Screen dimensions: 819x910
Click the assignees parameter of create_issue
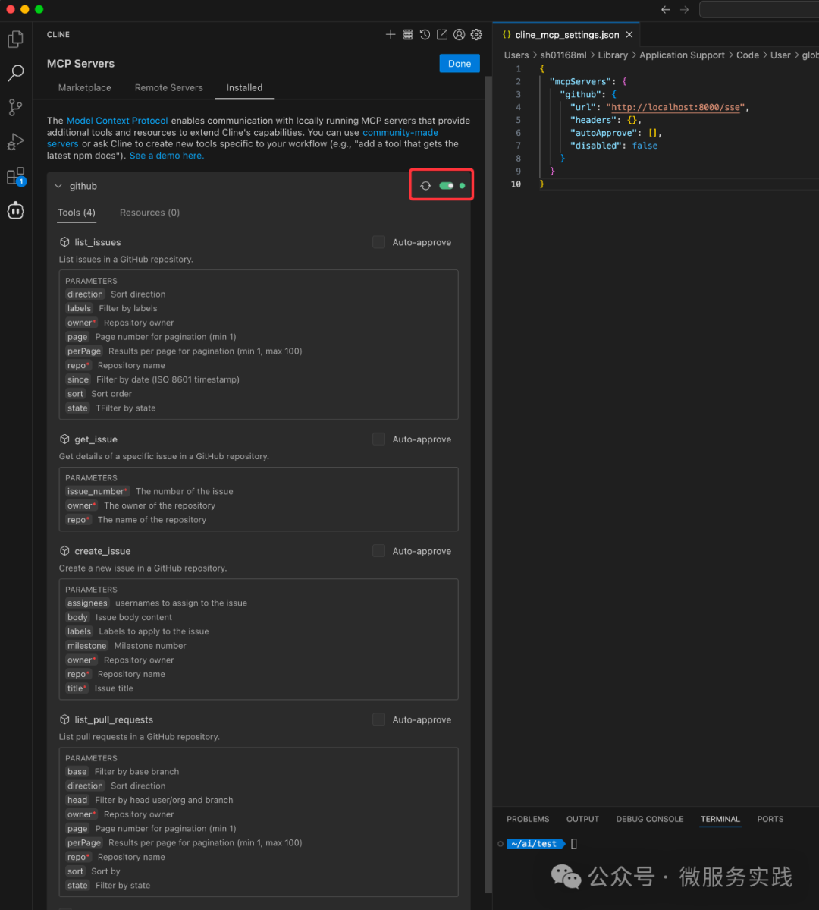pyautogui.click(x=87, y=603)
